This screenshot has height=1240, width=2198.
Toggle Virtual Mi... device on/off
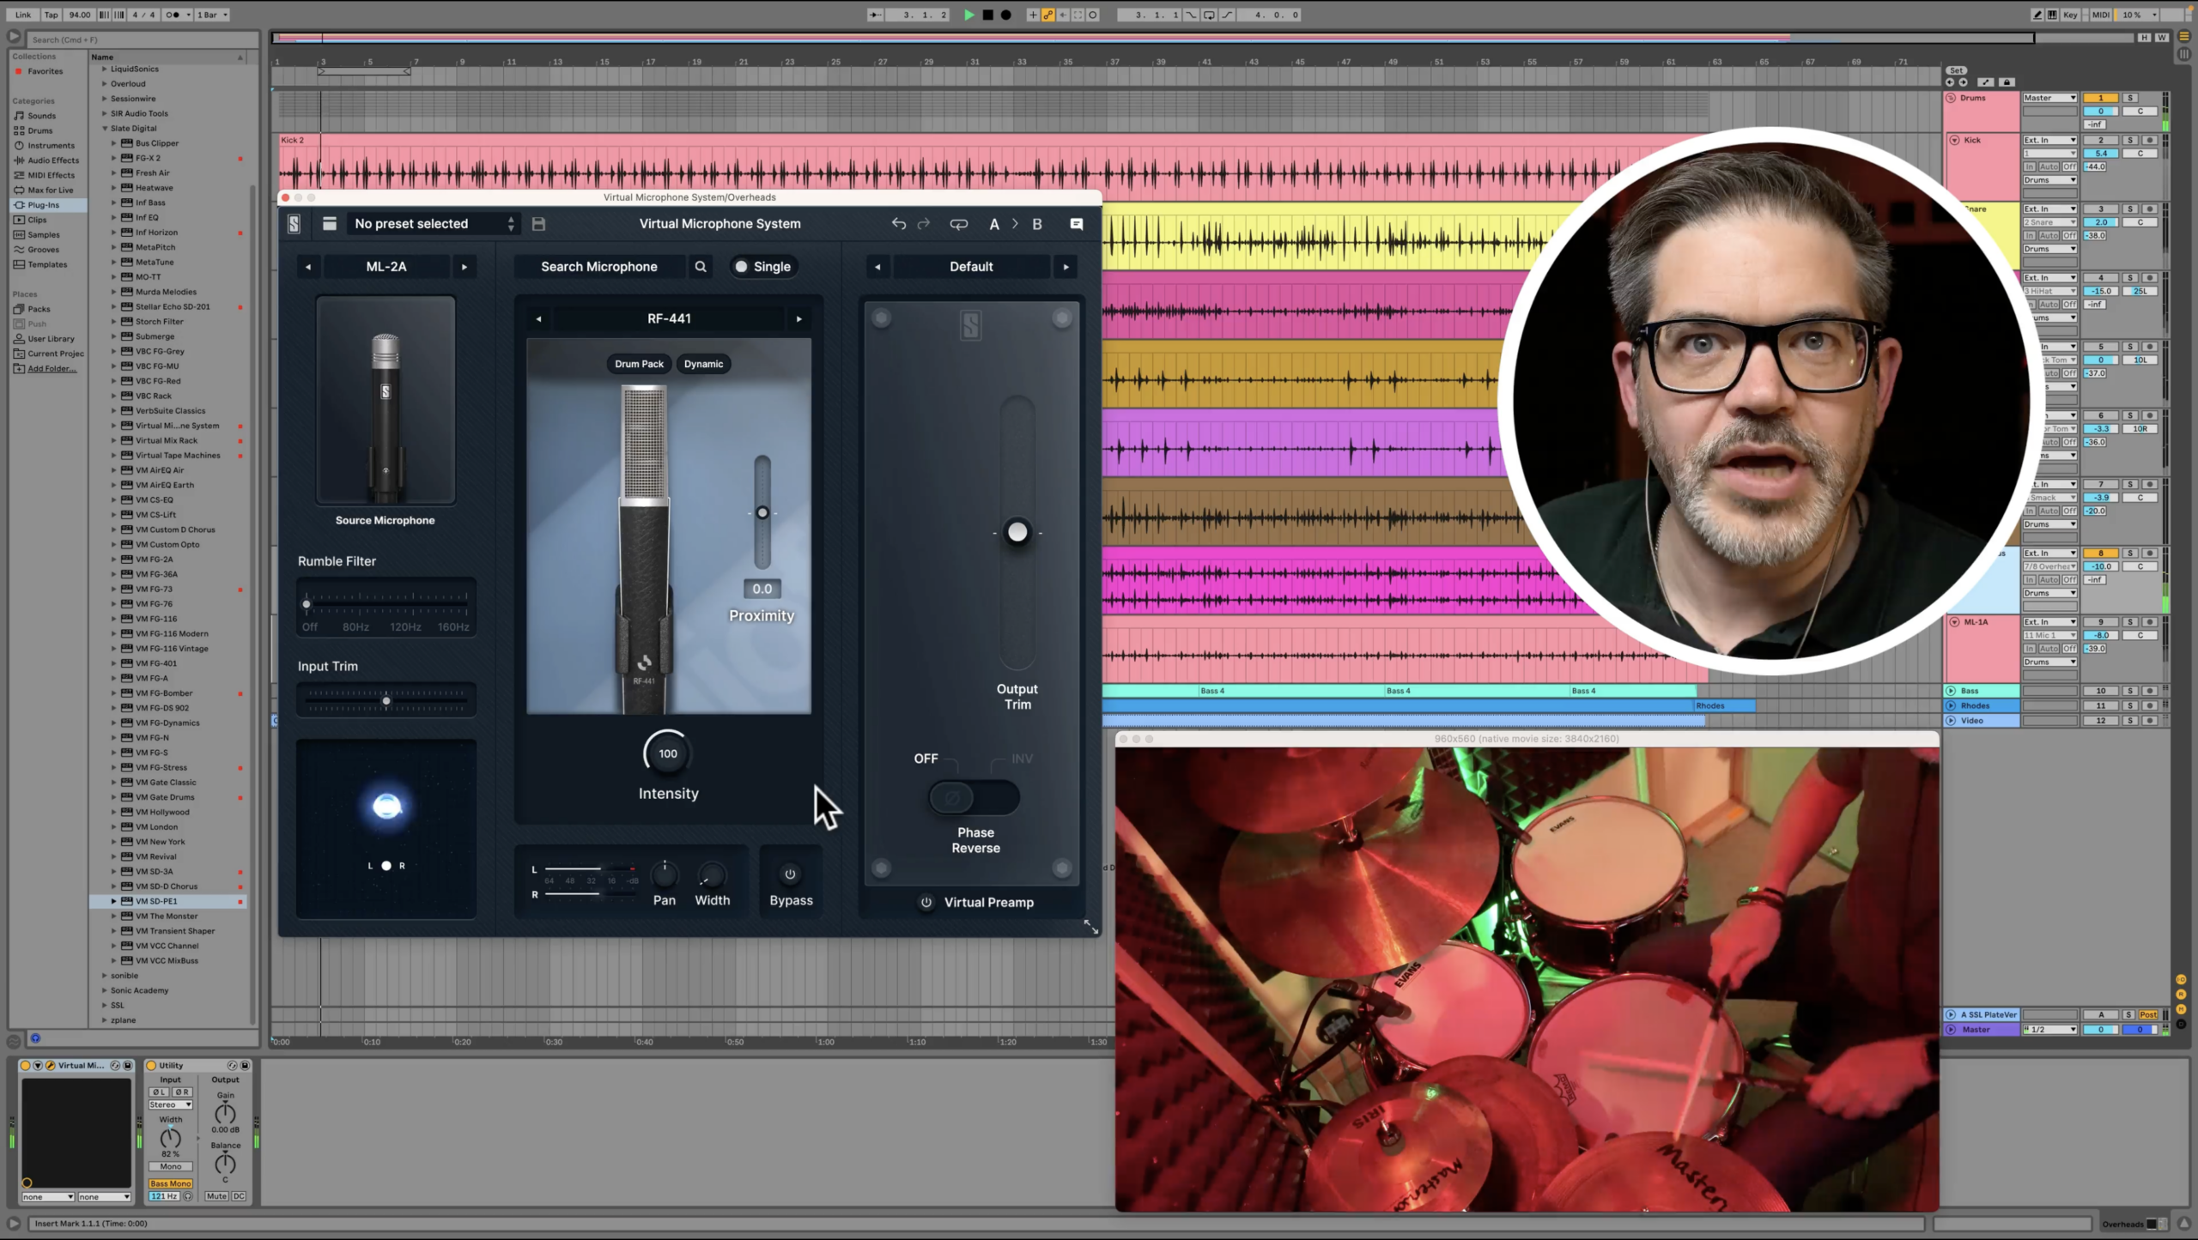point(26,1066)
